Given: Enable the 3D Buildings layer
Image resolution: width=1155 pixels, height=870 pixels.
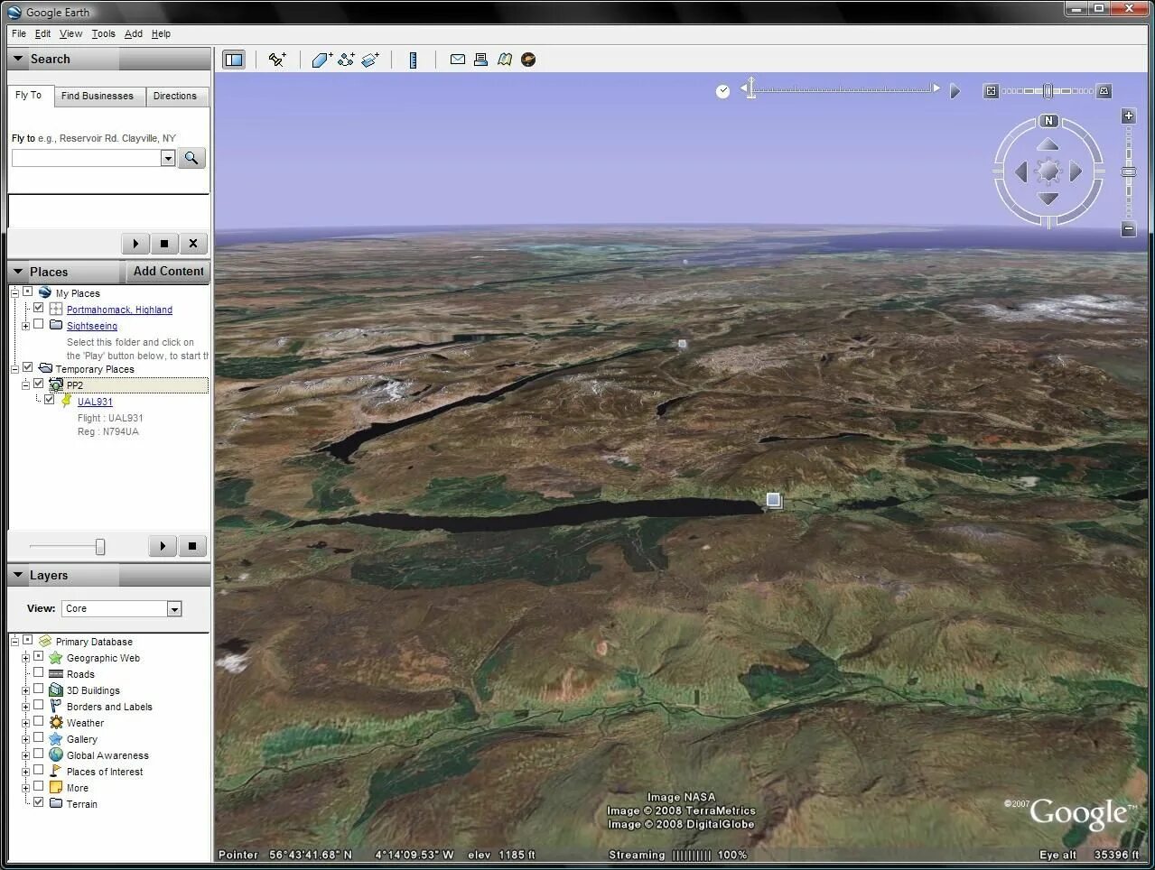Looking at the screenshot, I should coord(39,689).
